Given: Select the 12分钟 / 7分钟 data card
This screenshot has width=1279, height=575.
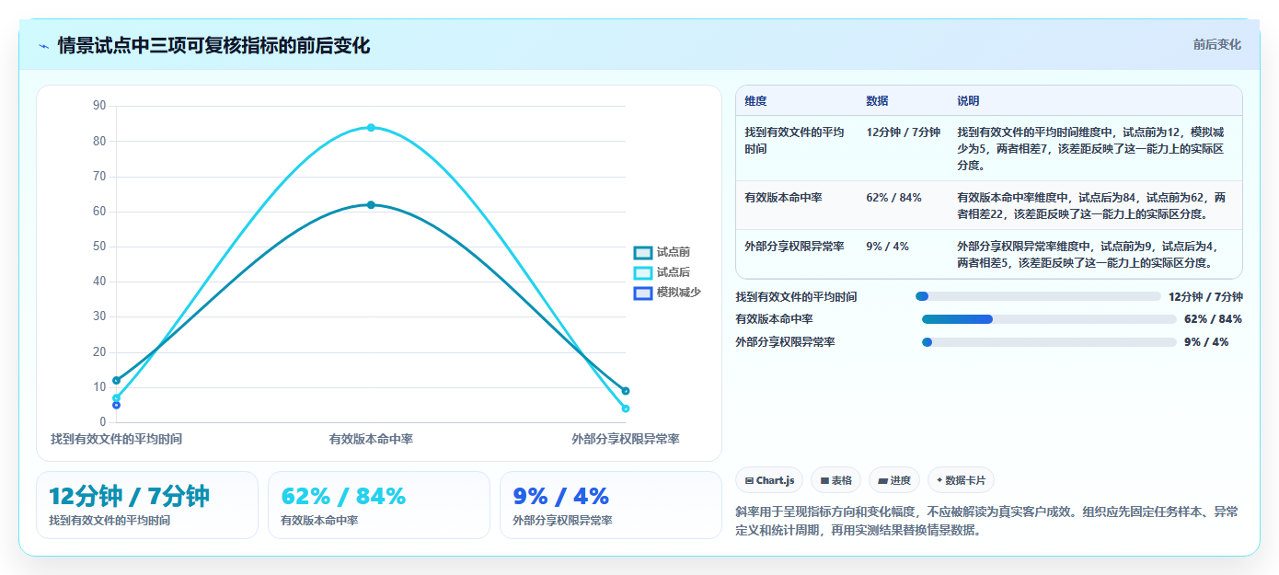Looking at the screenshot, I should (x=147, y=505).
